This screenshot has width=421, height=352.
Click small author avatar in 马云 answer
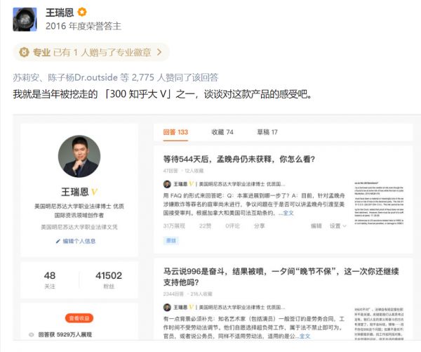(x=167, y=307)
